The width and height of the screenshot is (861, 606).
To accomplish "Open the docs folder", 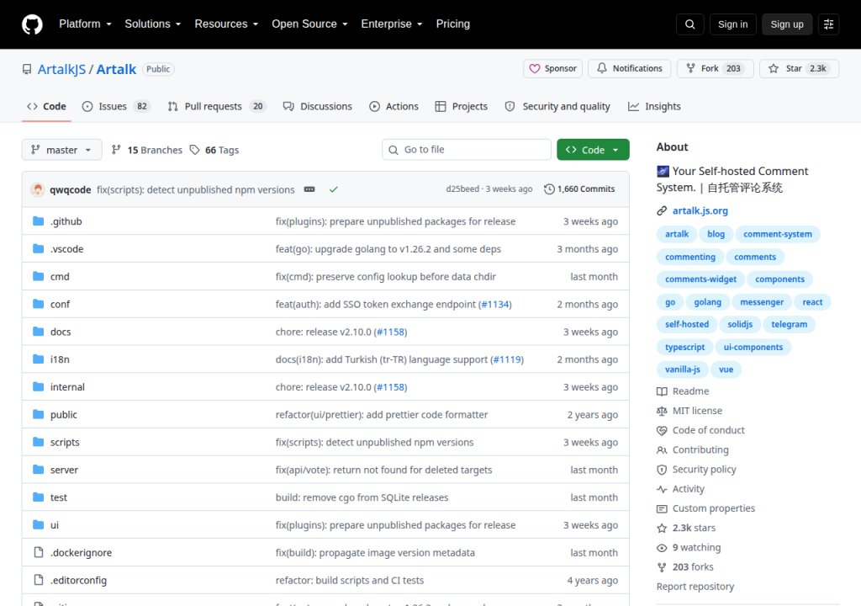I will coord(61,332).
